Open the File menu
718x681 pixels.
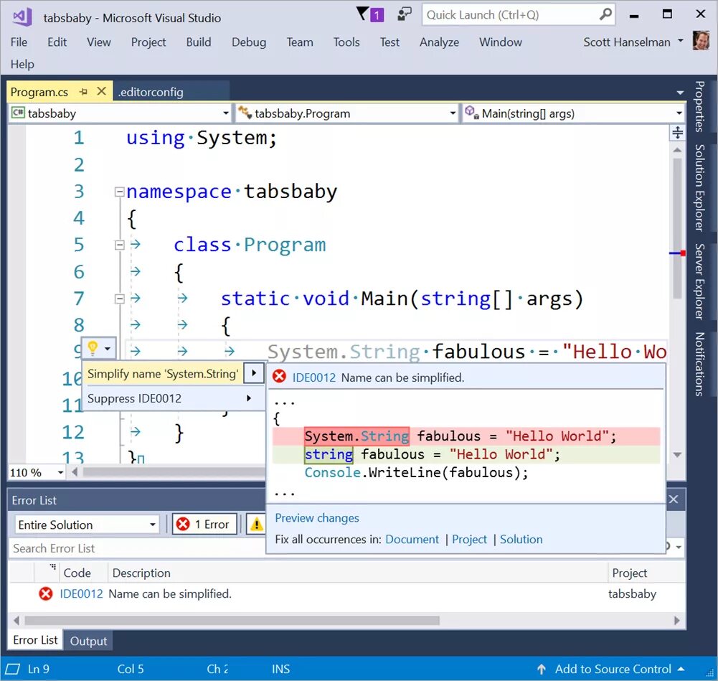pyautogui.click(x=19, y=42)
